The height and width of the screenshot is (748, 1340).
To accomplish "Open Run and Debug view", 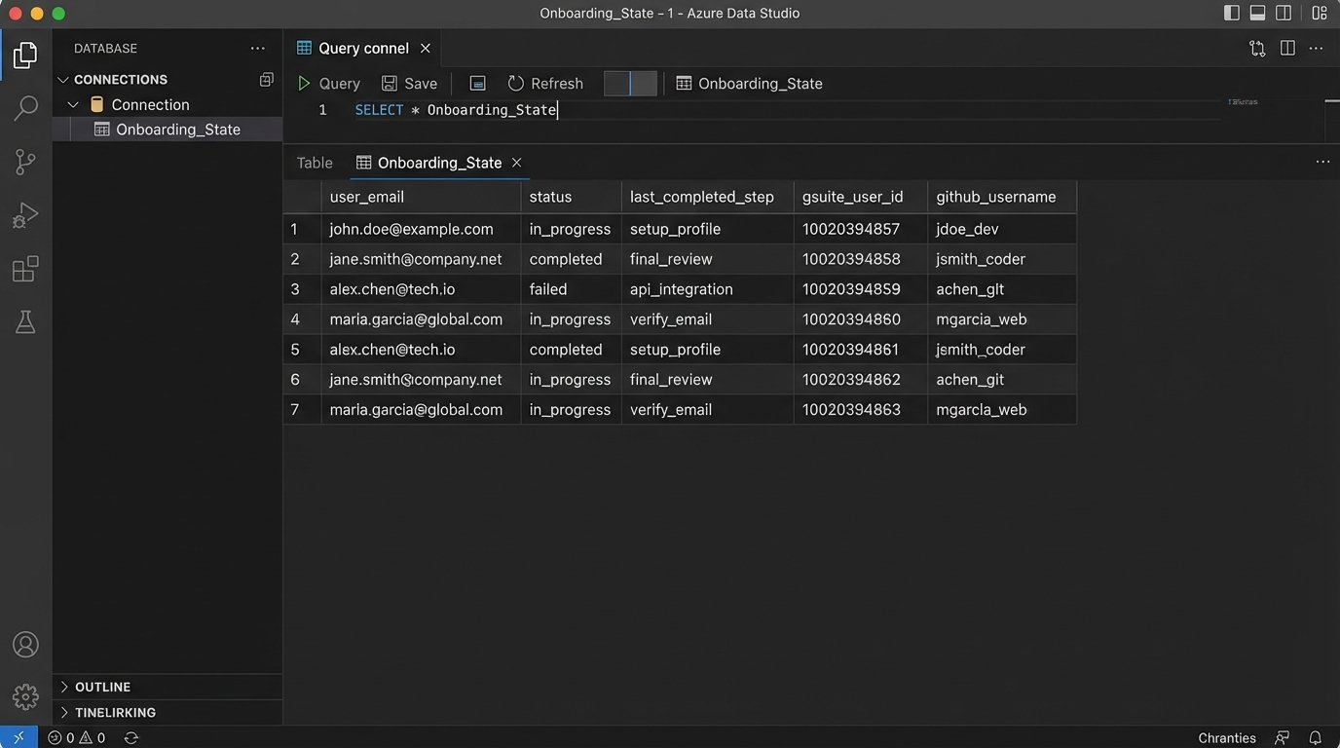I will pyautogui.click(x=25, y=215).
